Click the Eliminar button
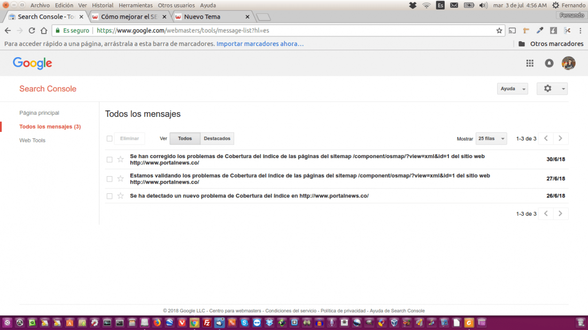Viewport: 588px width, 330px height. [129, 139]
